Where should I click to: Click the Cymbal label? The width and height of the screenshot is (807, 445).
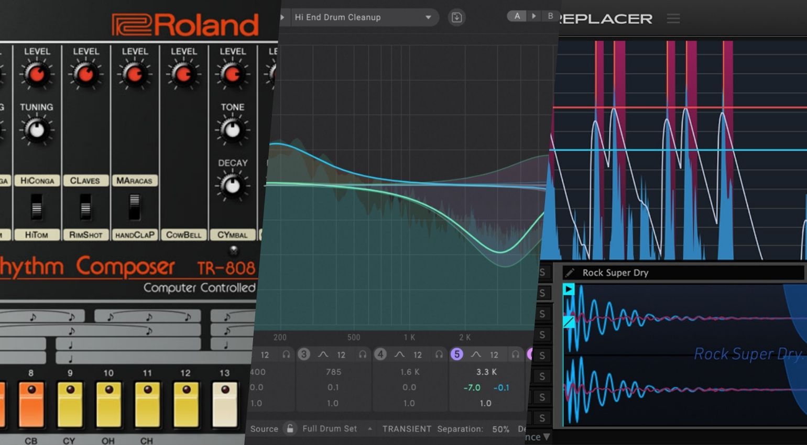(x=232, y=235)
